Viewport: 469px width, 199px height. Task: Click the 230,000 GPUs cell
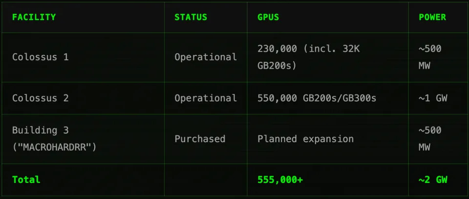pos(308,57)
